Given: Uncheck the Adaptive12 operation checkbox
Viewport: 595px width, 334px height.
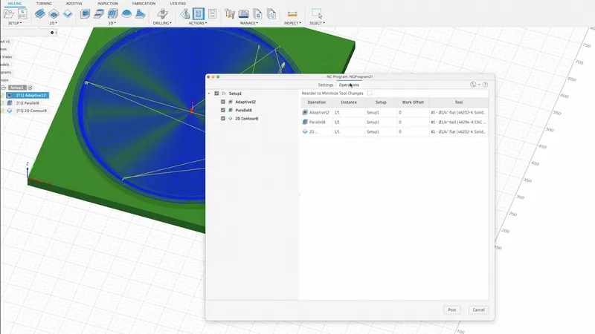Looking at the screenshot, I should (223, 102).
